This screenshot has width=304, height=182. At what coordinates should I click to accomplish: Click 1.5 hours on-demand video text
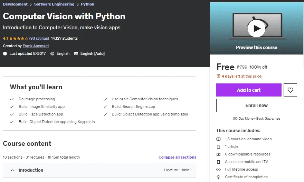pos(248,139)
